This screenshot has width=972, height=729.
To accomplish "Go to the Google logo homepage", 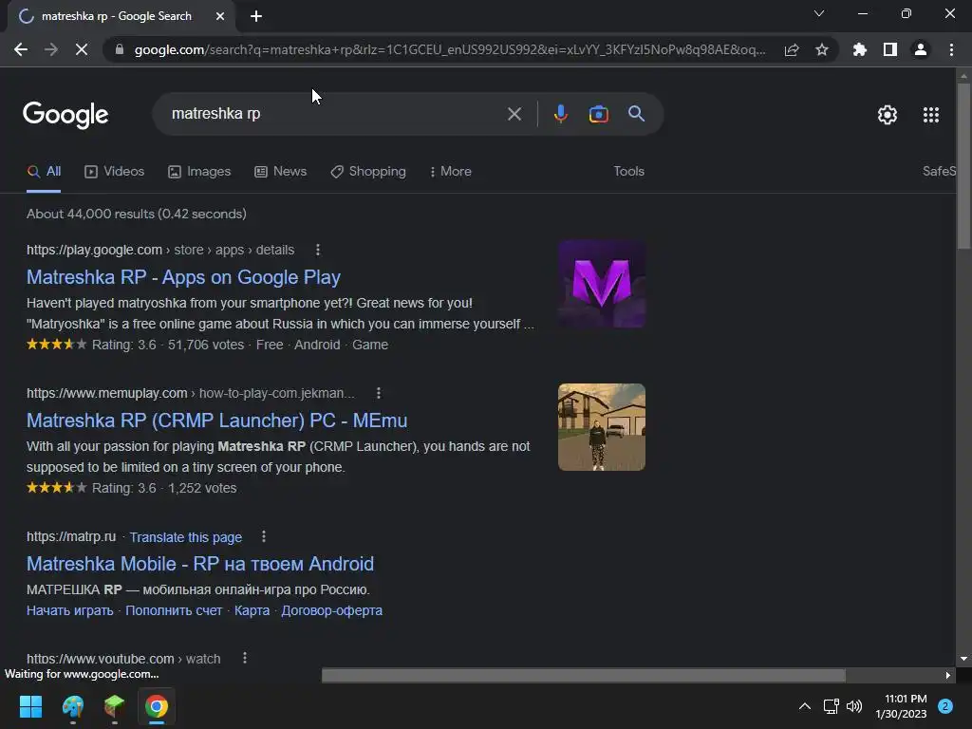I will coord(65,115).
